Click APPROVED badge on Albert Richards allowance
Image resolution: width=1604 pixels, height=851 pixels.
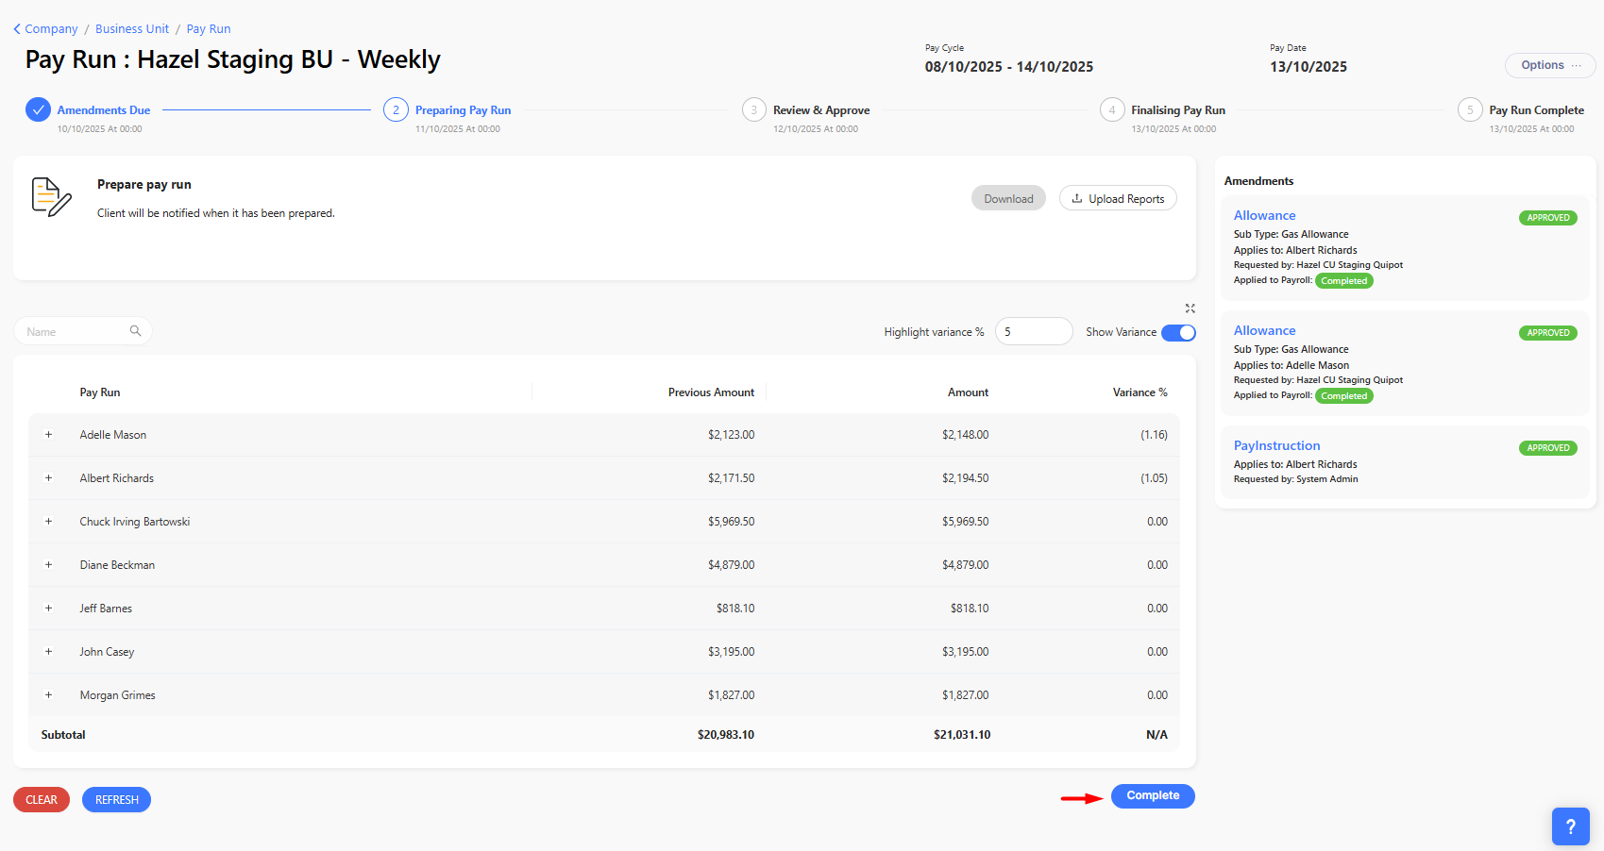point(1547,218)
